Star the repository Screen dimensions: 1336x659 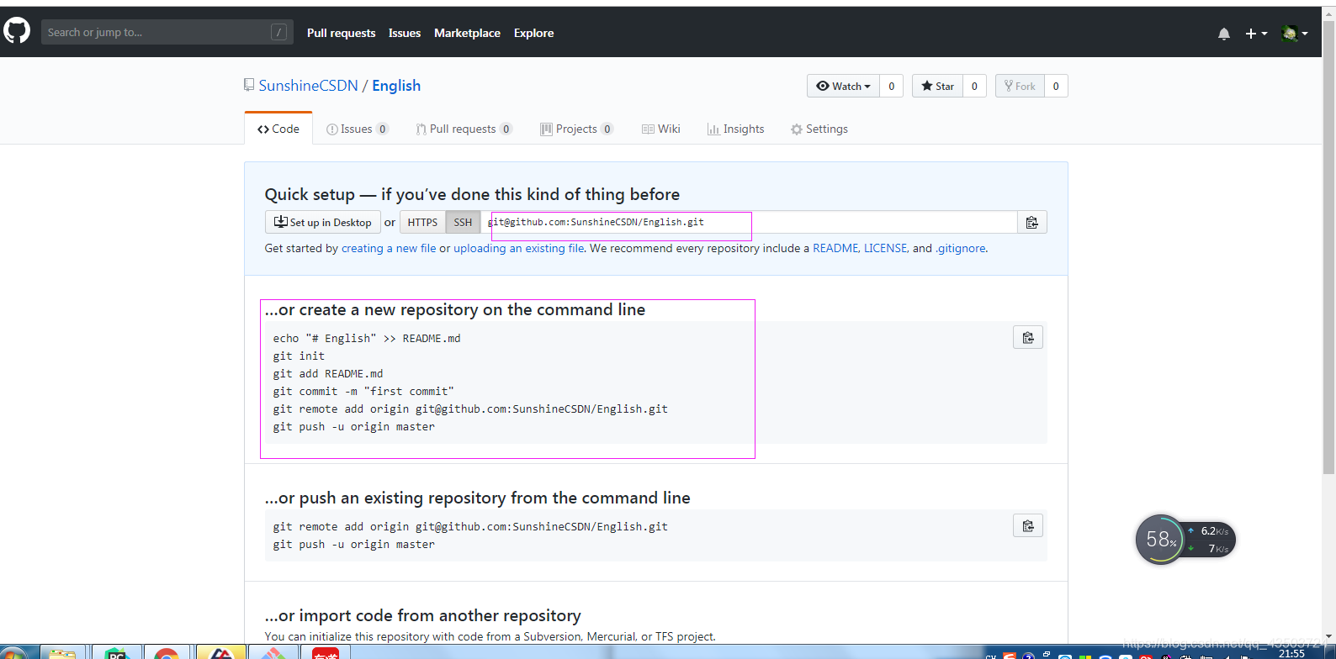coord(937,86)
